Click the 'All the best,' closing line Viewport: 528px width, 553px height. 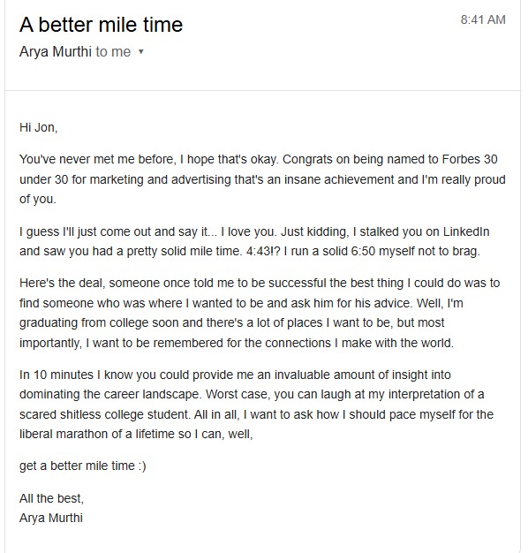(x=51, y=499)
